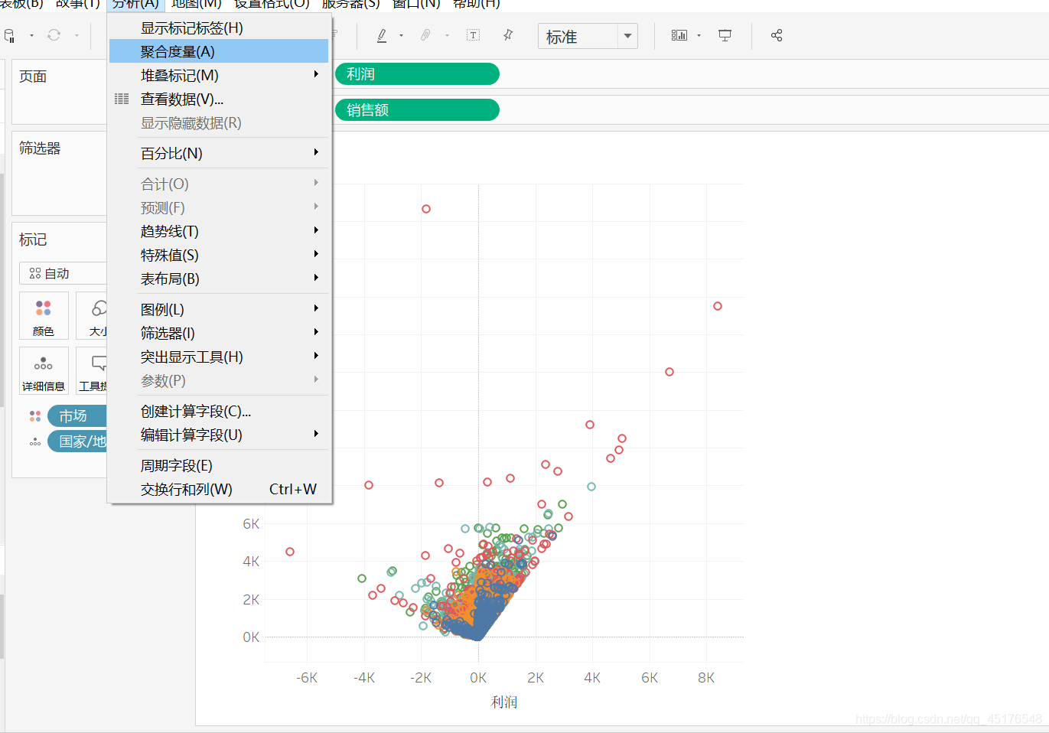This screenshot has width=1049, height=733.
Task: Open the 筛选器(I) submenu
Action: coord(219,333)
